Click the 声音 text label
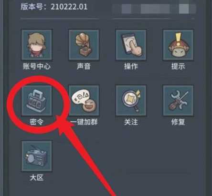Viewport: 212px width, 196px height. (84, 66)
